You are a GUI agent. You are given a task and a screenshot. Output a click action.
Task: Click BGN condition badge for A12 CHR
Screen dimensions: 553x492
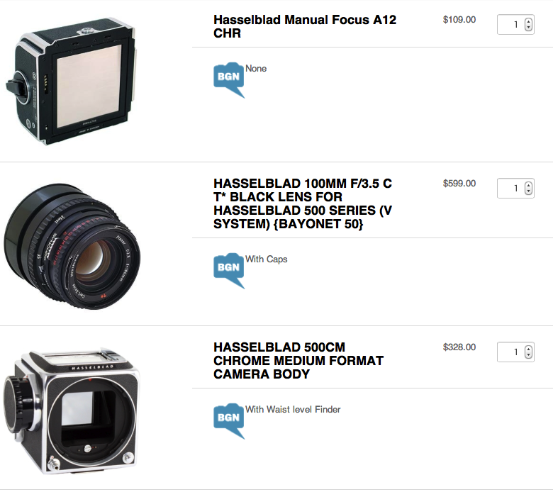tap(229, 79)
